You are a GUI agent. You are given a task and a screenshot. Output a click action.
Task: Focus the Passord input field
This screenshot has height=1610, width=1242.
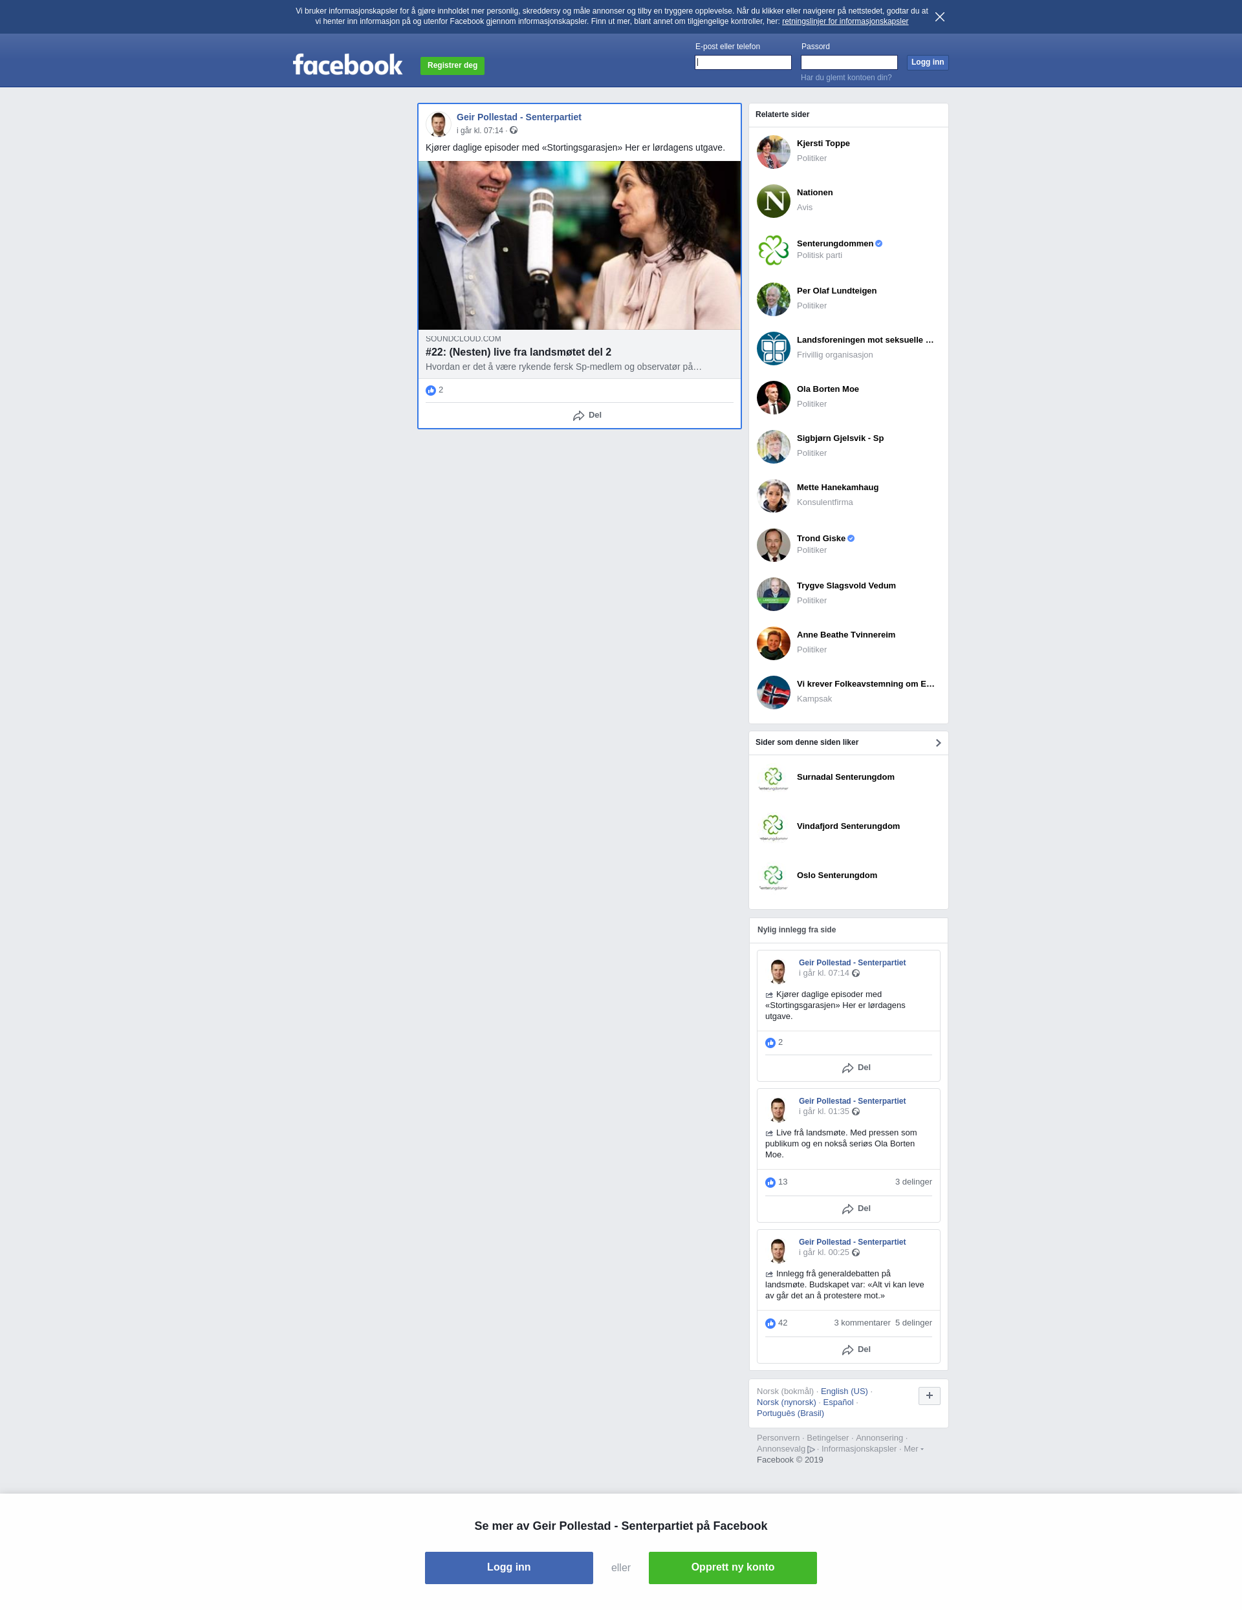click(x=849, y=63)
